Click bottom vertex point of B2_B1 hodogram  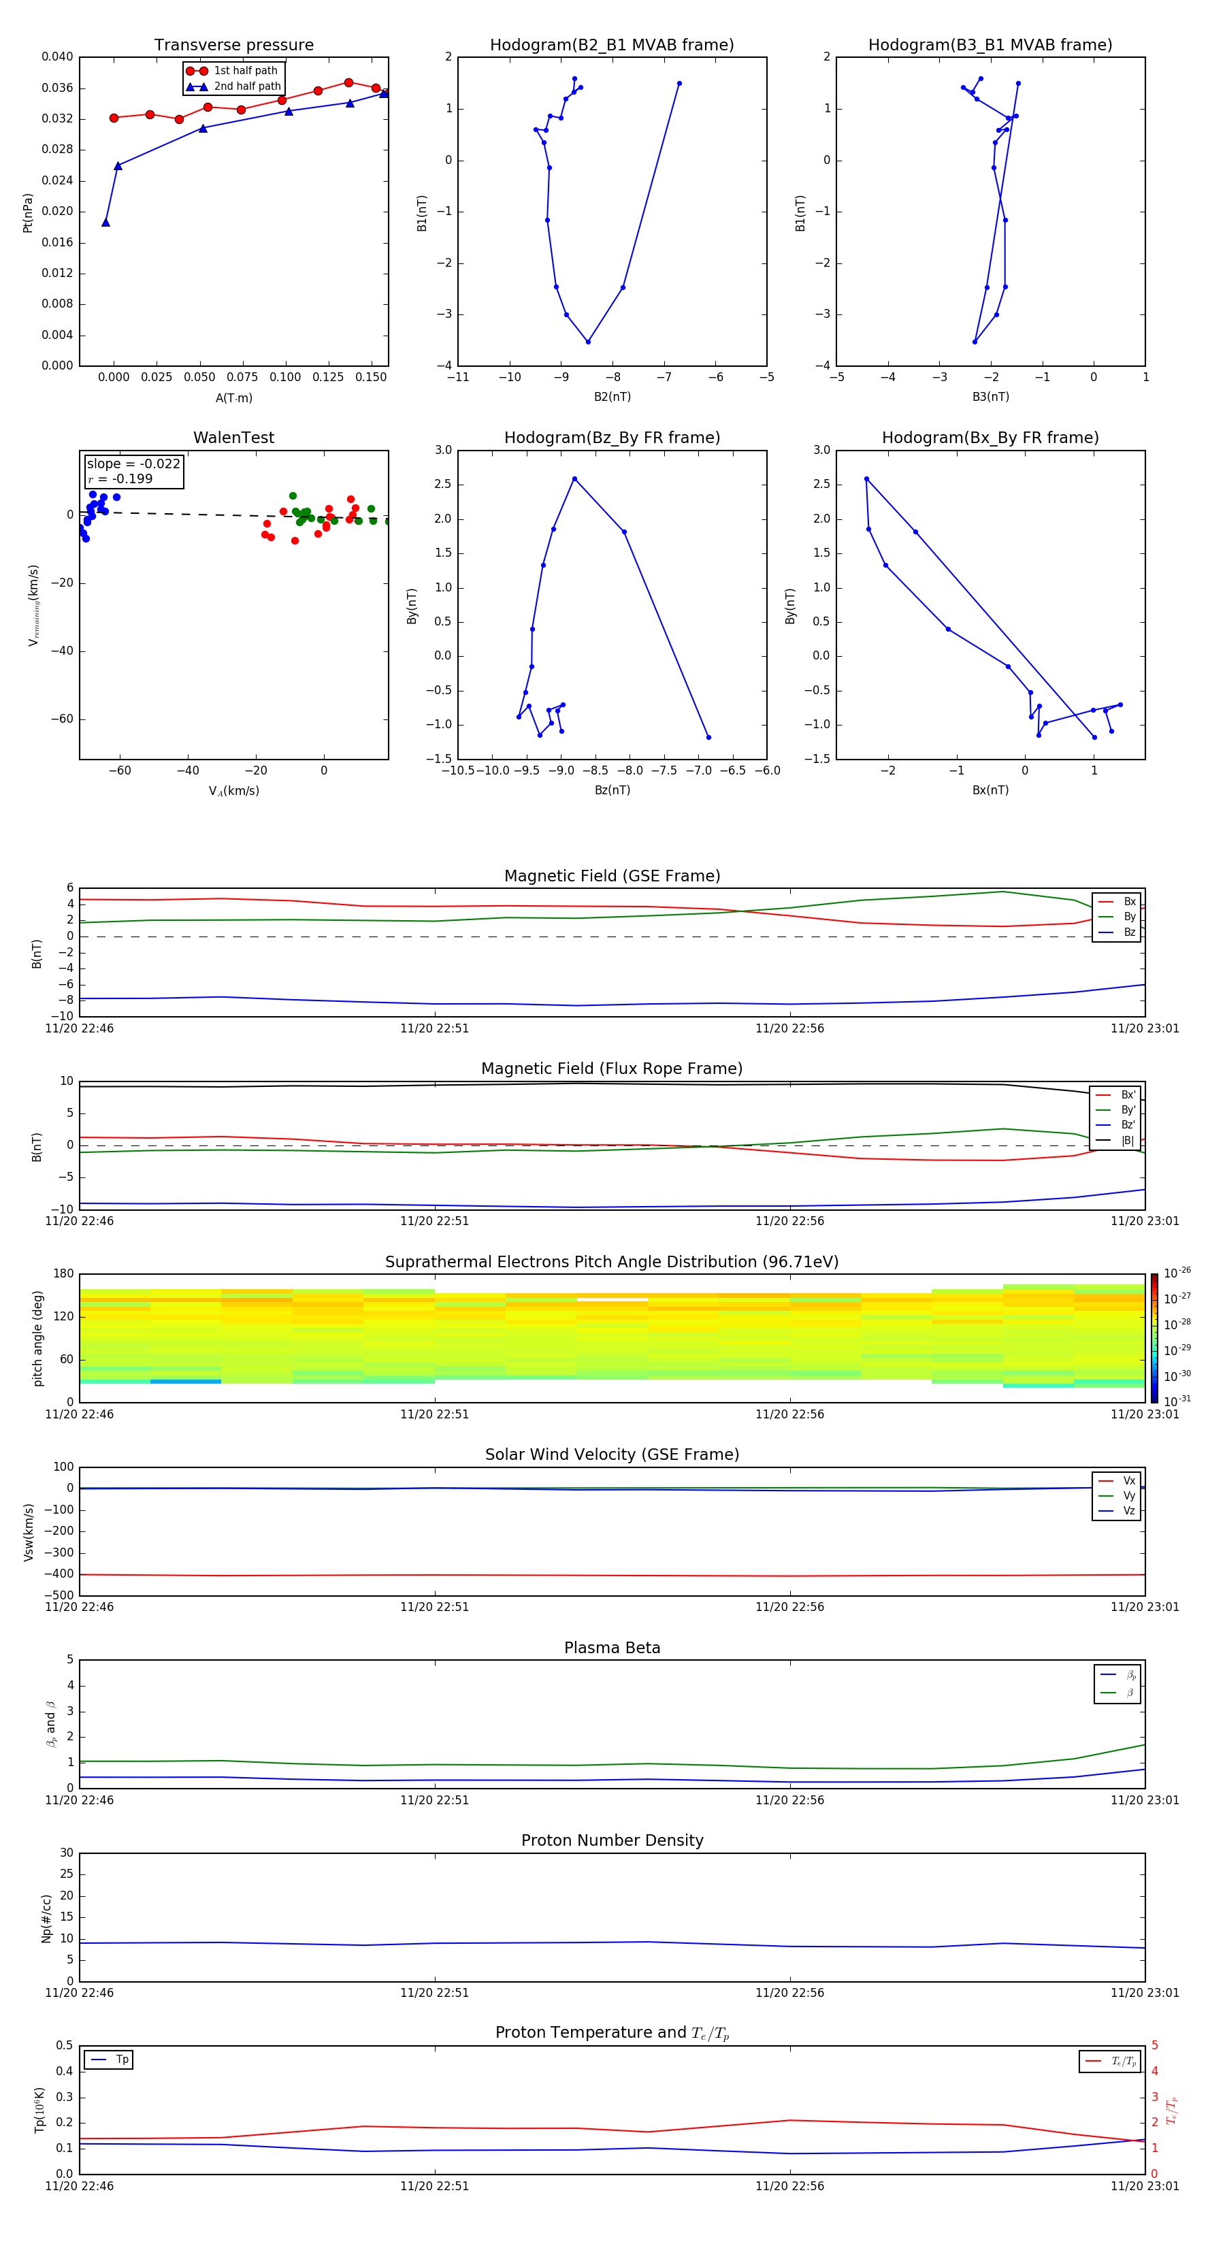tap(589, 342)
